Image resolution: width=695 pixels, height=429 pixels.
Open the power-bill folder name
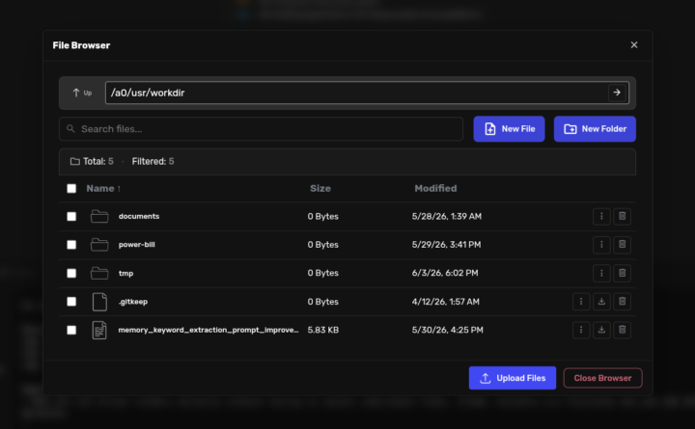pyautogui.click(x=136, y=244)
